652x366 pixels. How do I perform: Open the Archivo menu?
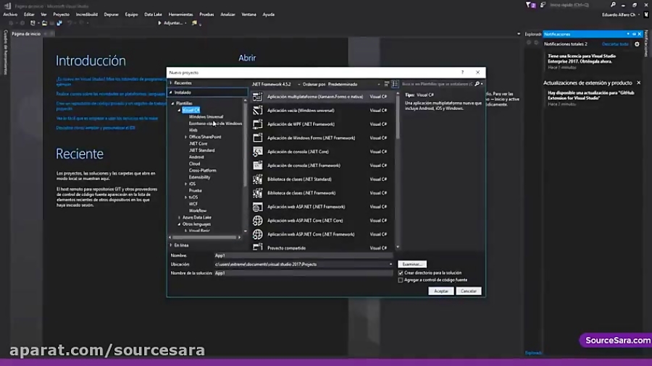click(x=10, y=14)
